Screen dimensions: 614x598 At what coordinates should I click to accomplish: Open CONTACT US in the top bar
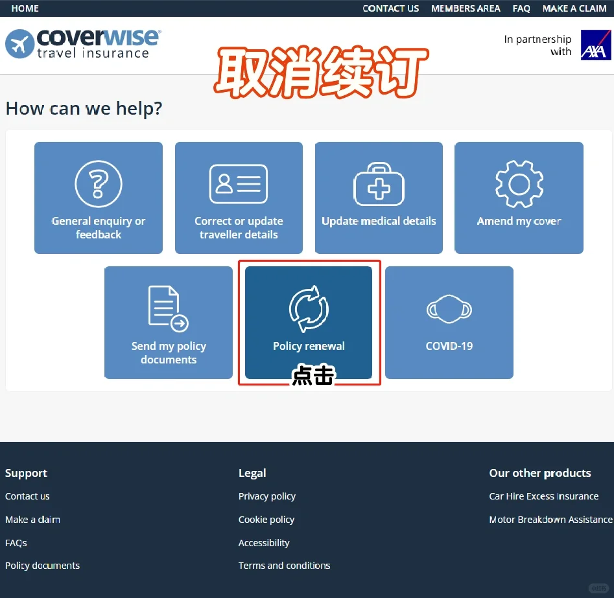390,8
